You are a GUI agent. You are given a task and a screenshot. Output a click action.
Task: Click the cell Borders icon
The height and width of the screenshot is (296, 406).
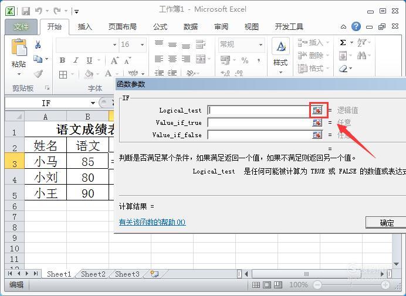63,75
